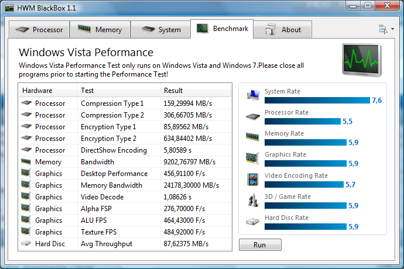Click the 24178,30000 MB/s result
Viewport: 404px width, 269px height.
tap(191, 185)
